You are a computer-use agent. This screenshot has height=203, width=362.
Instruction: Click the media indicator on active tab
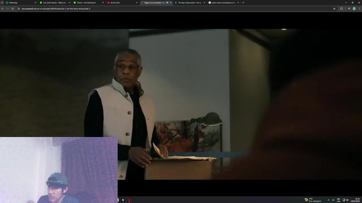point(167,3)
